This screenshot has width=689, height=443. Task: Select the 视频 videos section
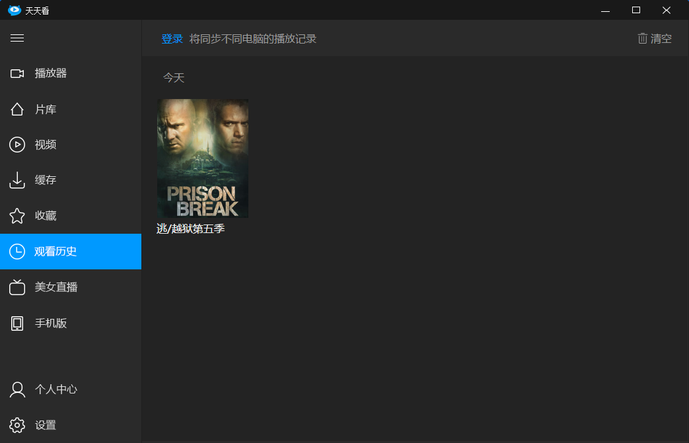[x=46, y=145]
